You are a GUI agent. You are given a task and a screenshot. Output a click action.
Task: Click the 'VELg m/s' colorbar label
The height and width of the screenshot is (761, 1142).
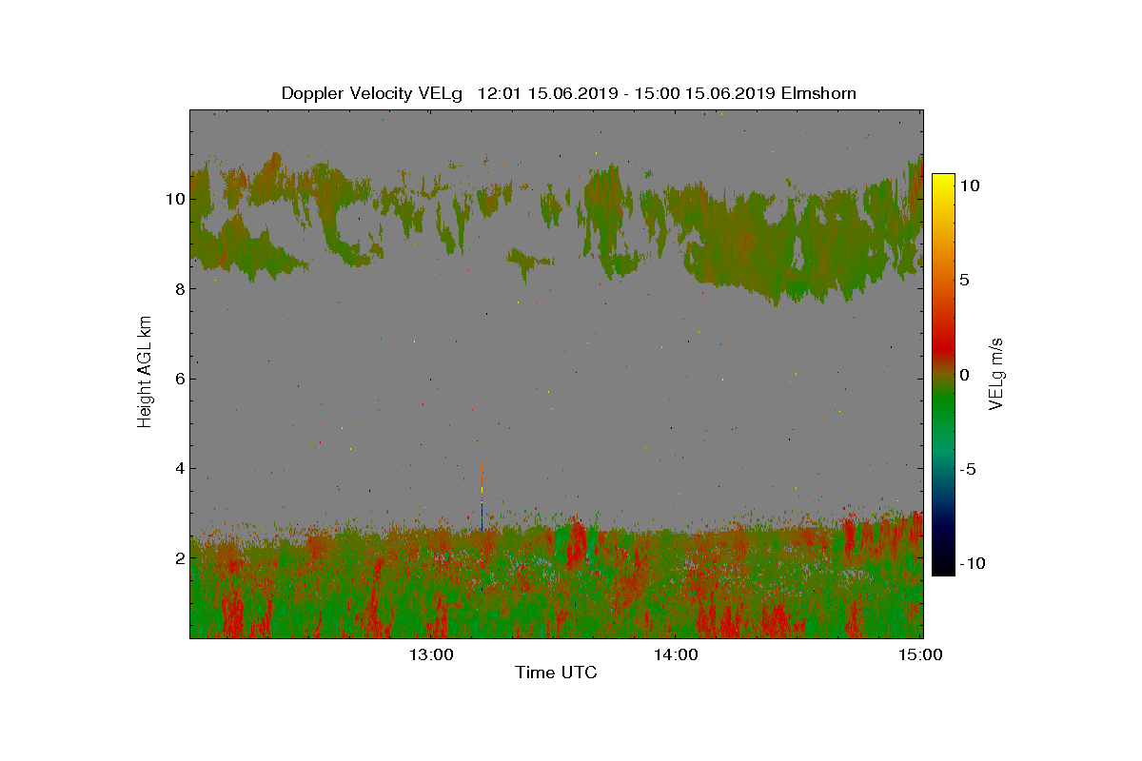[995, 373]
